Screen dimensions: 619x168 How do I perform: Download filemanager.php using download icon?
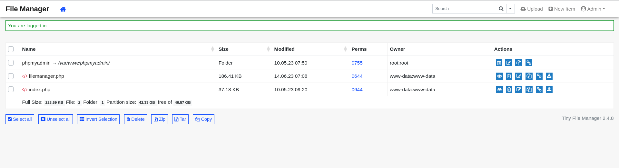click(x=549, y=76)
